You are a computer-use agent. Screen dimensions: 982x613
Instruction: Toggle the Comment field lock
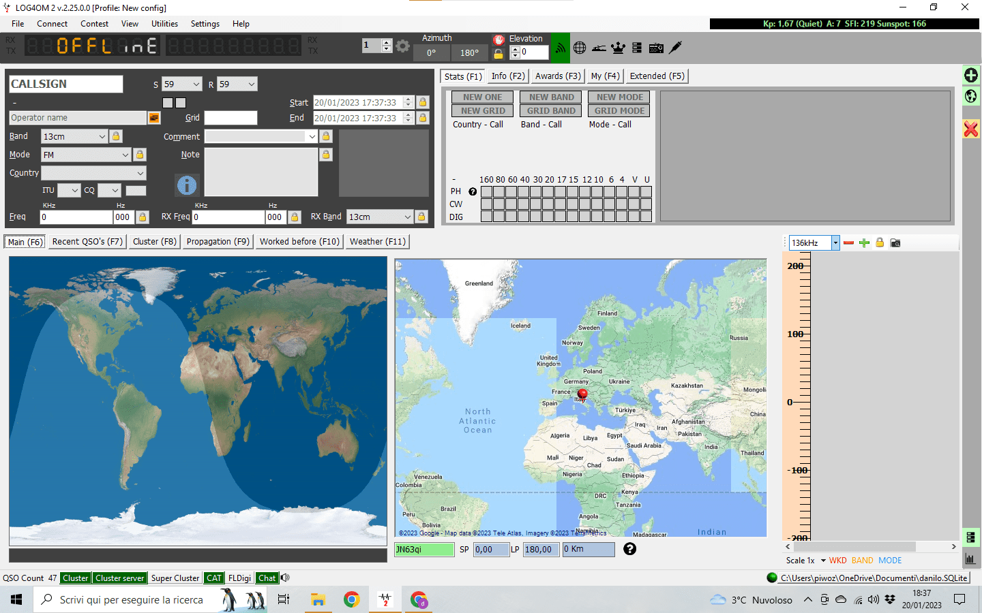coord(326,136)
